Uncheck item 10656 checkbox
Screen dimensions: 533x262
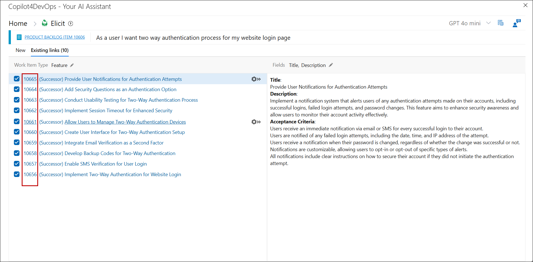click(x=17, y=174)
